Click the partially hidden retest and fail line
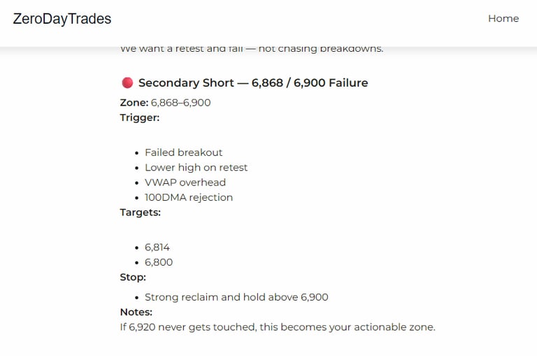Viewport: 537px width, 356px height. (252, 49)
